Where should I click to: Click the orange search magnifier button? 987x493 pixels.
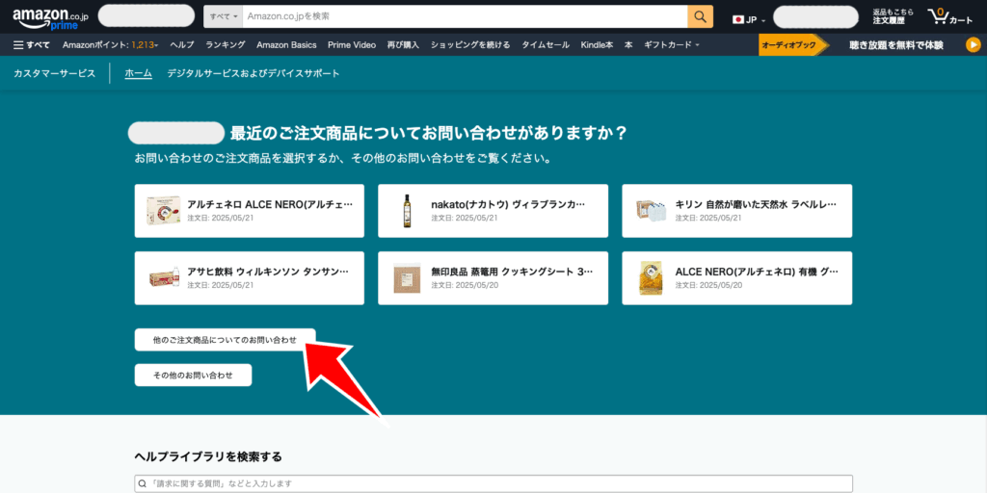point(700,17)
